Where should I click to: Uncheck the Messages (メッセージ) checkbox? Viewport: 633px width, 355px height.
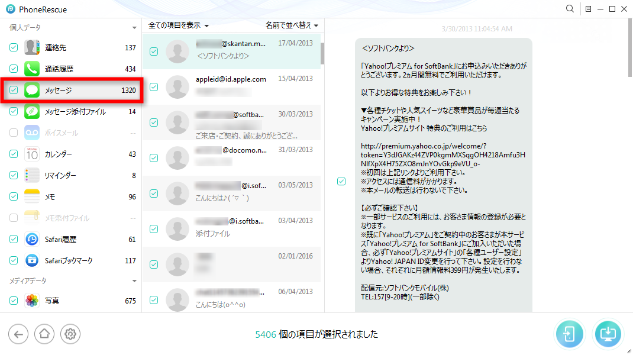point(14,90)
